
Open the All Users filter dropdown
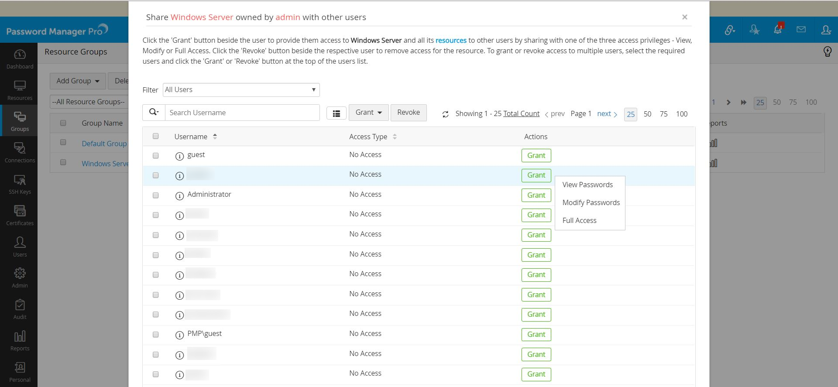[x=241, y=90]
